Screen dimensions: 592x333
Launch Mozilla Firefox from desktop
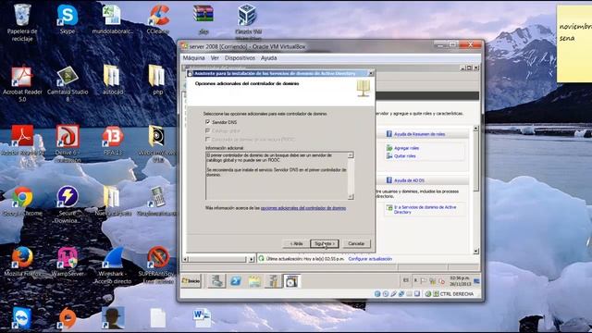point(22,261)
